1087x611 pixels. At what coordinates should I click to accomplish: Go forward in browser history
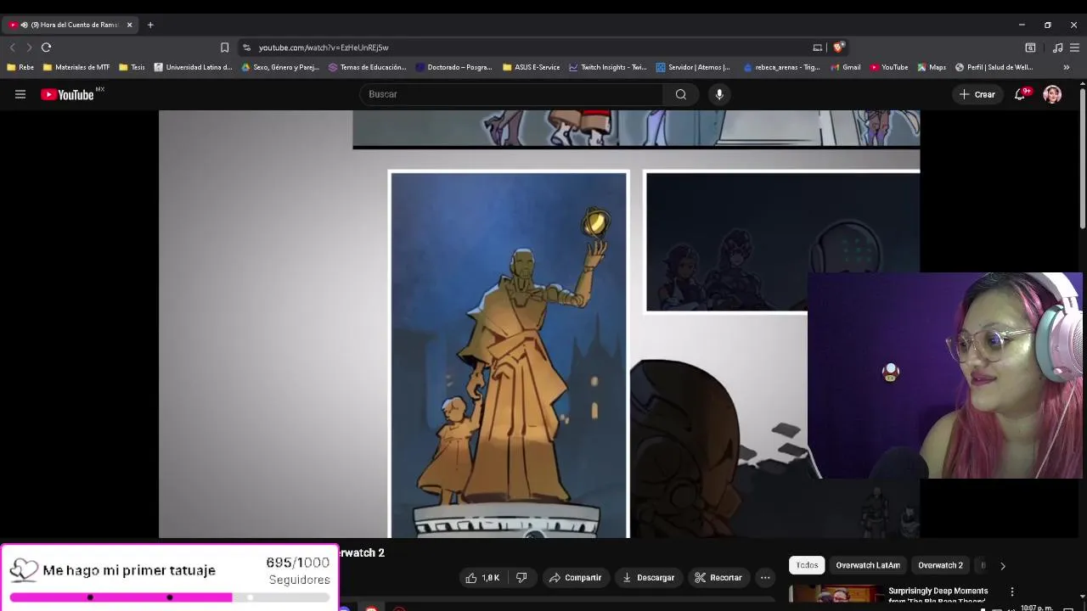point(29,48)
